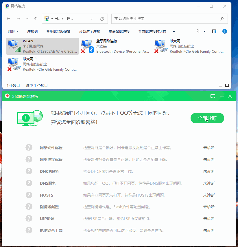The height and width of the screenshot is (247, 238).
Task: Maximize the 网络连接 window
Action: pyautogui.click(x=211, y=6)
